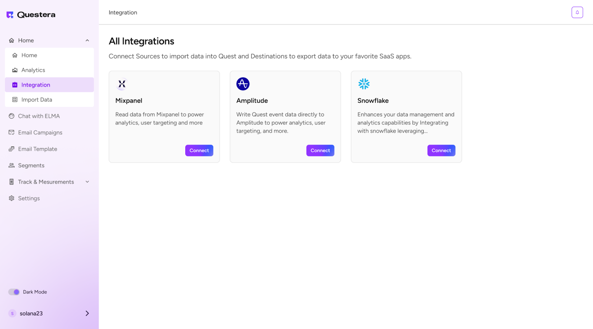
Task: Click the Email Campaigns envelope icon
Action: (x=11, y=132)
